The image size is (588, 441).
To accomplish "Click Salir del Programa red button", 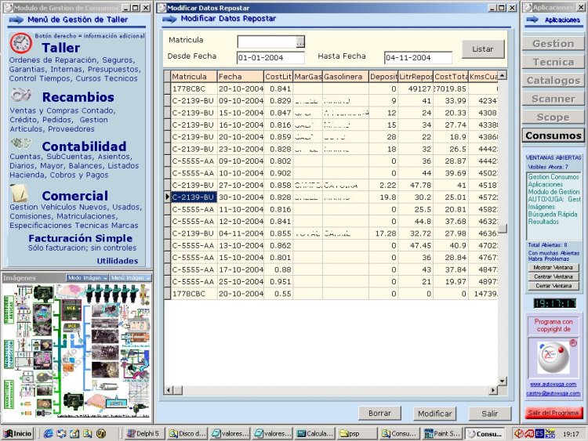I will tap(554, 413).
